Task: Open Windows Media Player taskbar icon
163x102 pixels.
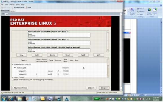Action: (27, 99)
